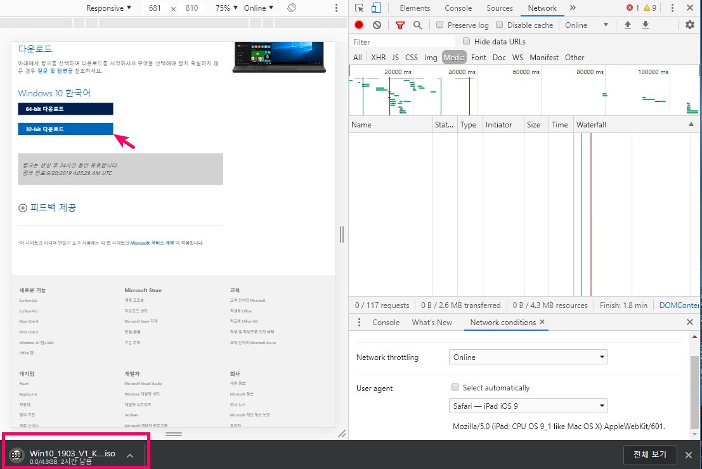This screenshot has width=702, height=469.
Task: Show more DevTools tabs chevron
Action: [x=573, y=8]
